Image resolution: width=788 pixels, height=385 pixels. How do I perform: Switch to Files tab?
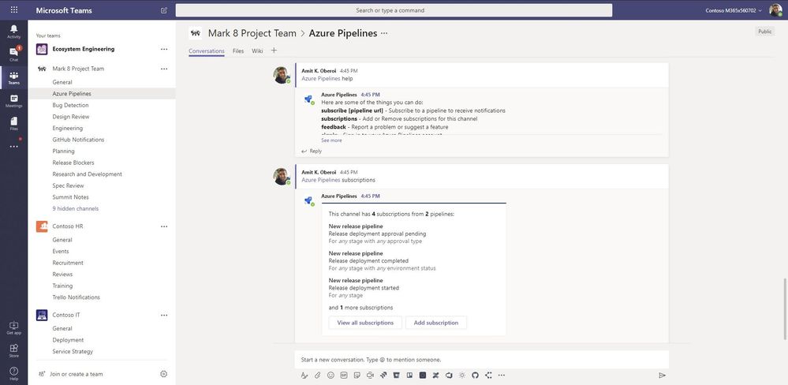[238, 50]
